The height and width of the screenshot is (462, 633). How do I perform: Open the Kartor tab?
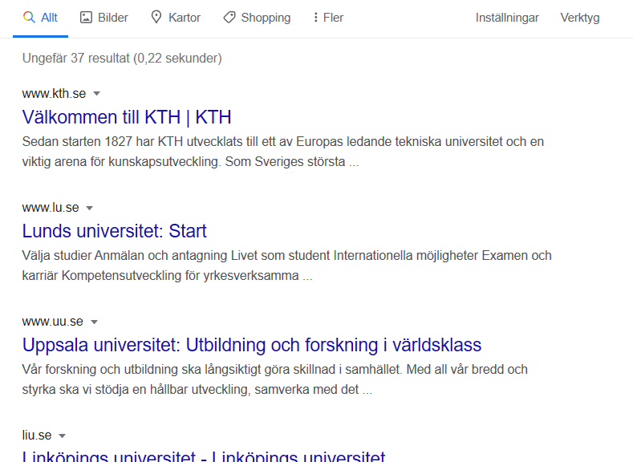(176, 18)
